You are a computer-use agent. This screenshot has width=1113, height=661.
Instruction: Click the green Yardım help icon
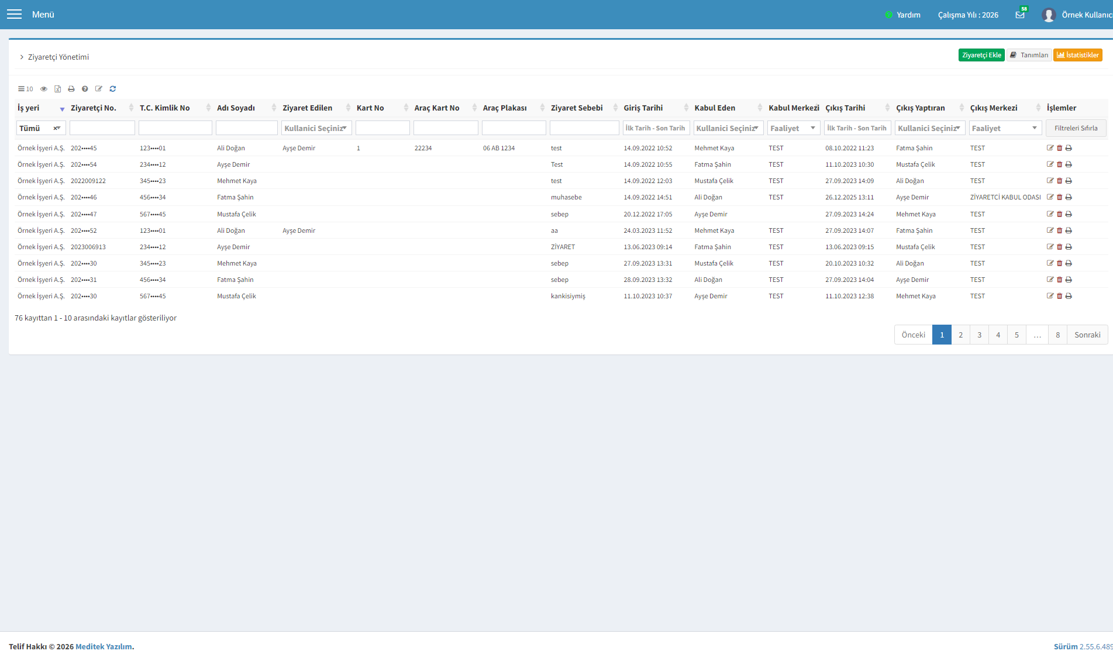point(888,15)
